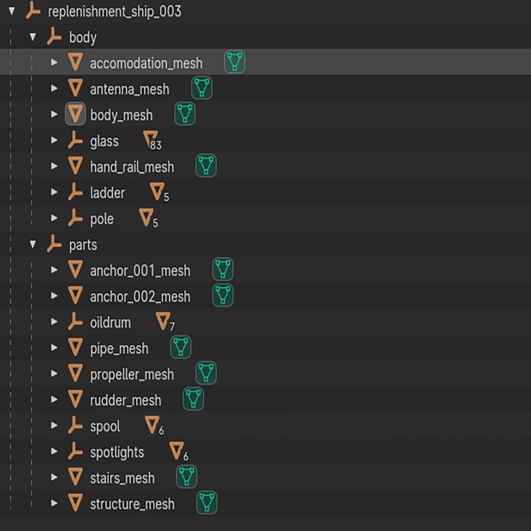Select the pole empty object
Viewport: 531px width, 531px height.
(x=102, y=219)
